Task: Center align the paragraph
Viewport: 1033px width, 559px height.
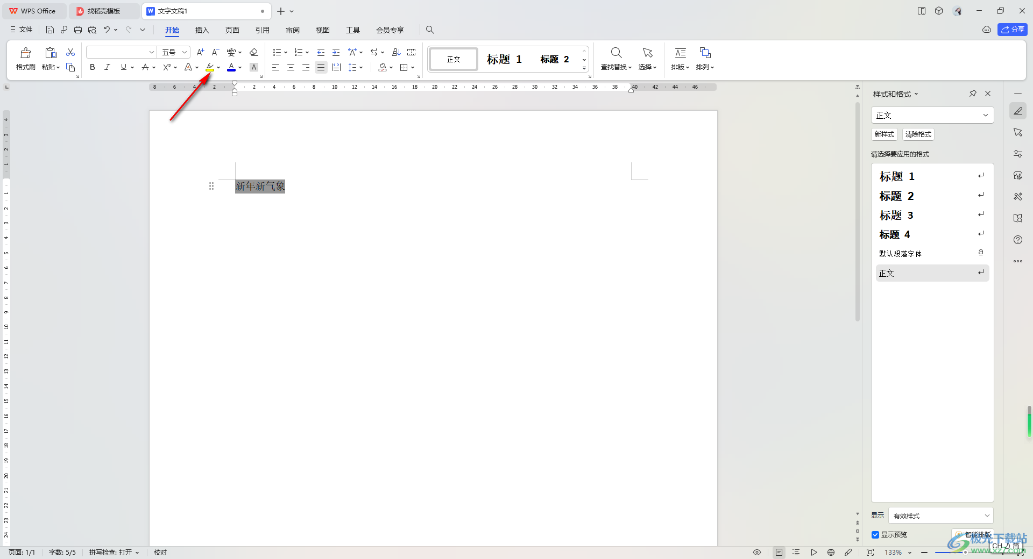Action: (x=291, y=67)
